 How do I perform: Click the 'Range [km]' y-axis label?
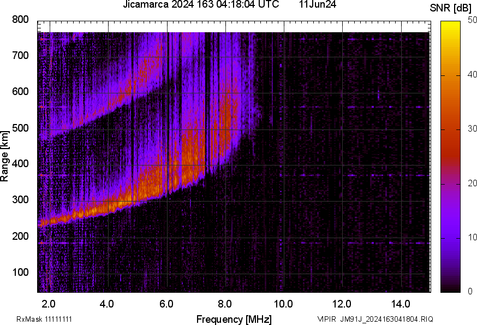coord(4,156)
